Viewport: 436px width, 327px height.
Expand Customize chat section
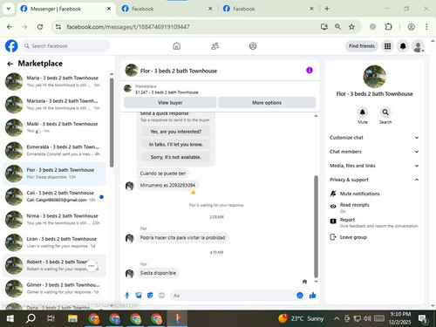click(374, 138)
